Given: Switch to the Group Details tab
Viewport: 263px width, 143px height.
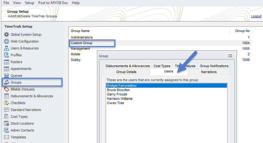Looking at the screenshot, I should 126,72.
